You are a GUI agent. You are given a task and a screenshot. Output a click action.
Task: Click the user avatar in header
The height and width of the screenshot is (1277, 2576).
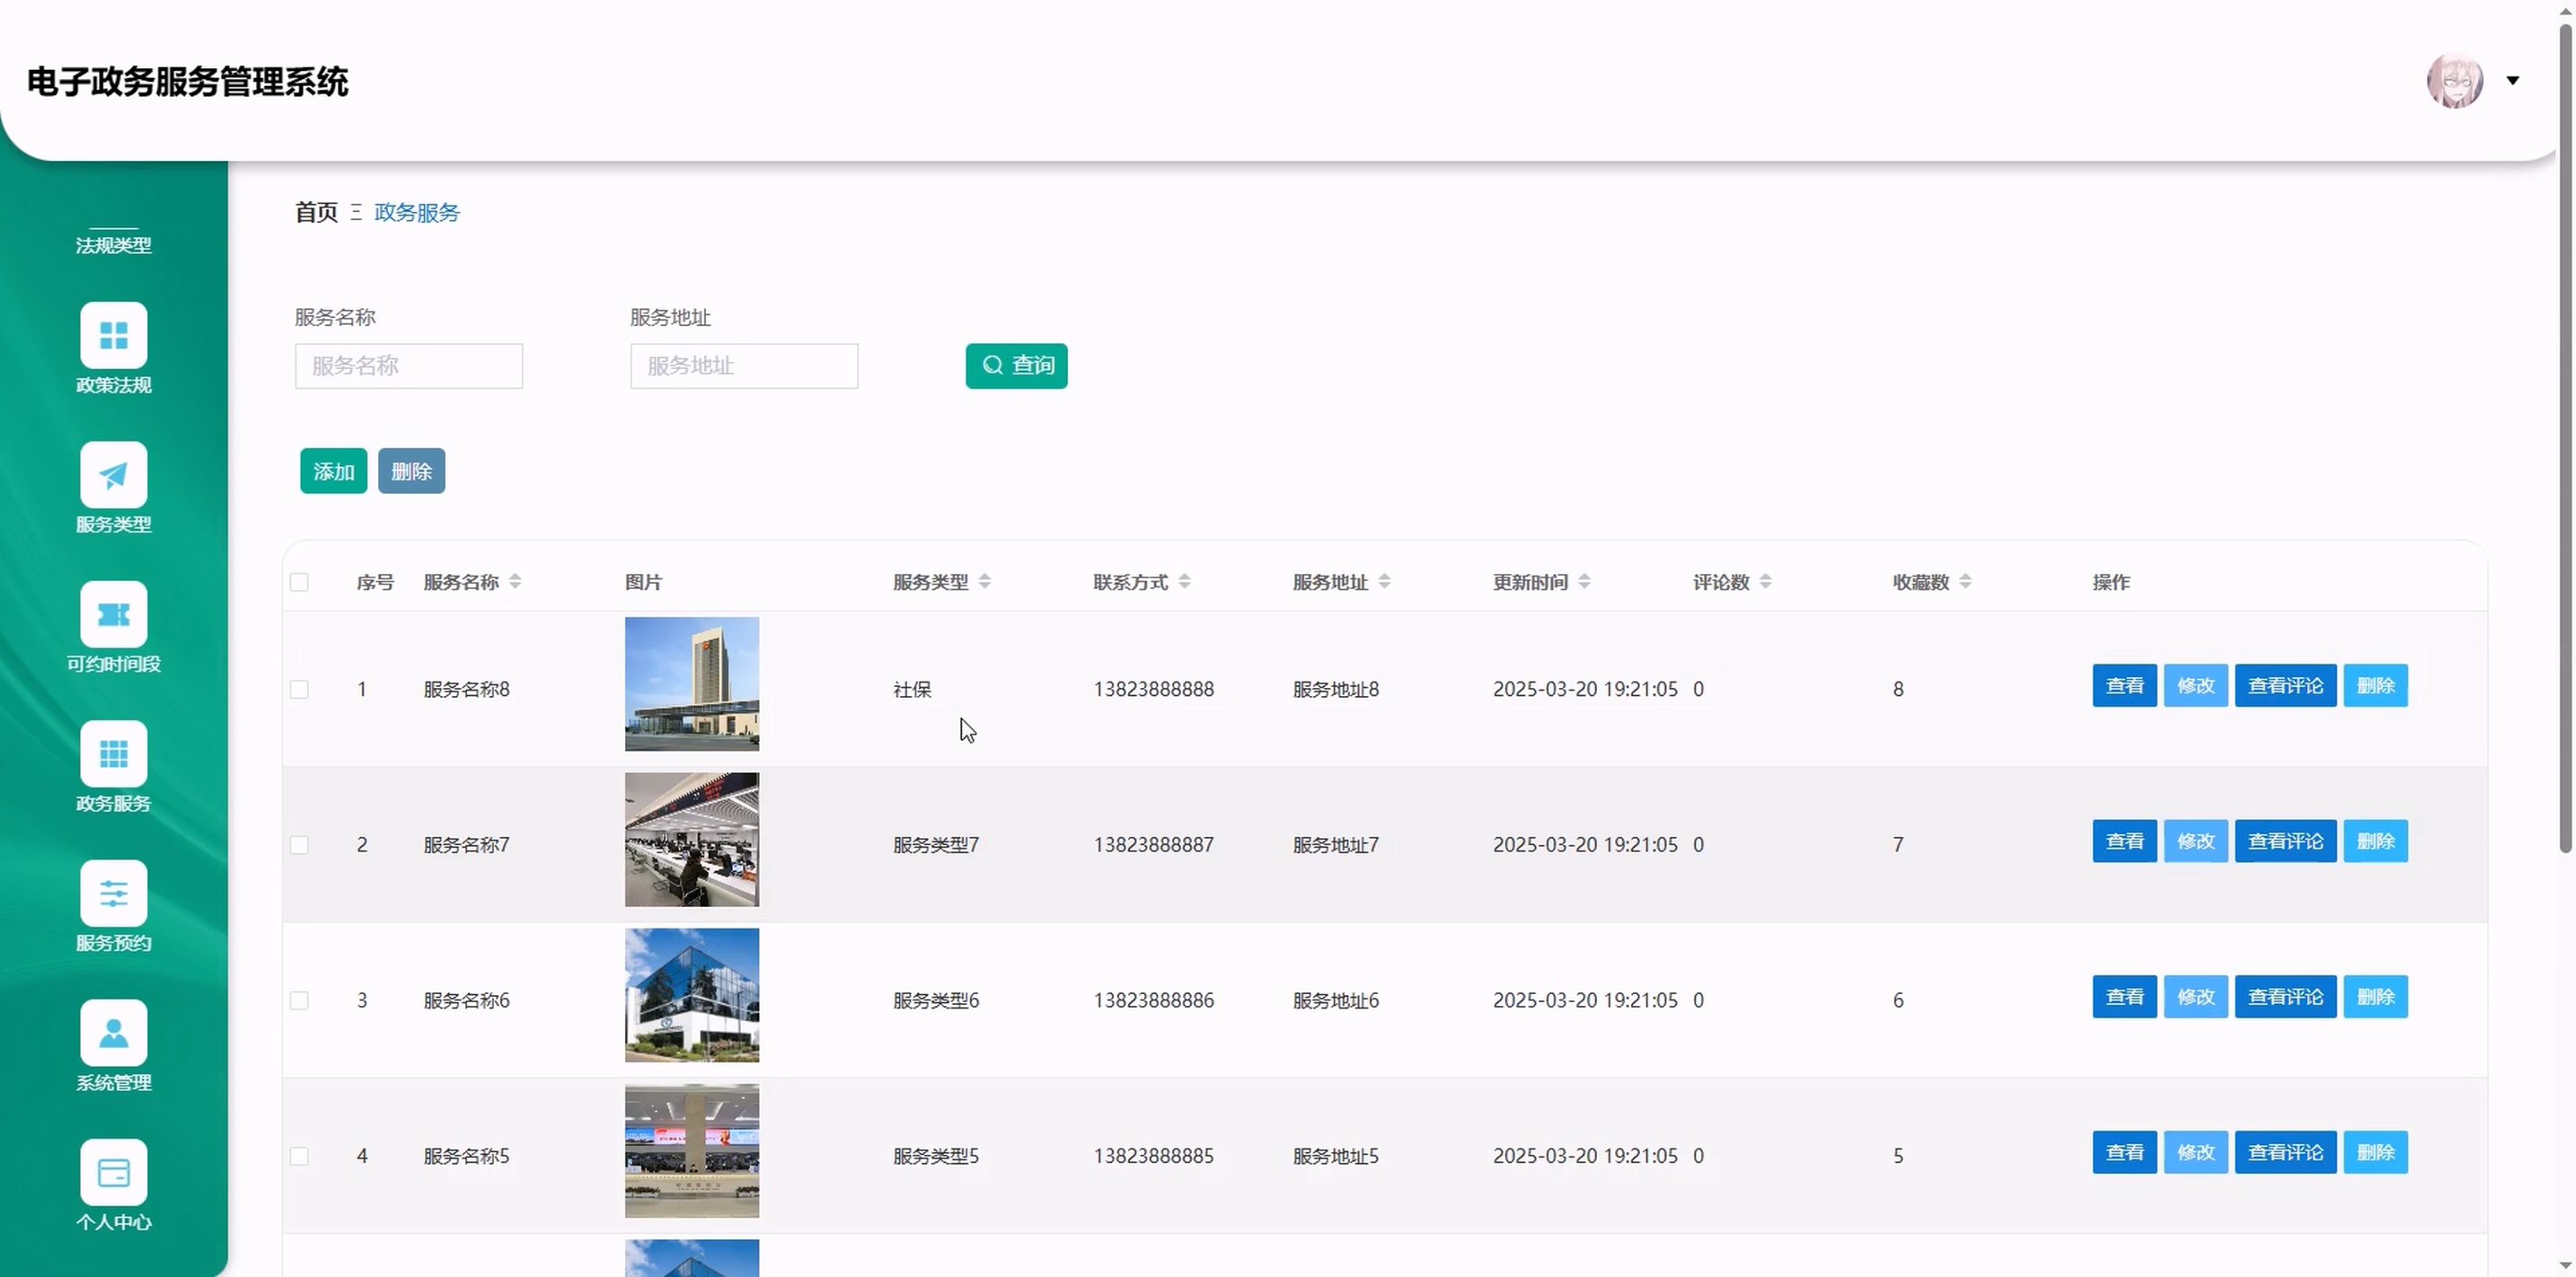coord(2454,81)
